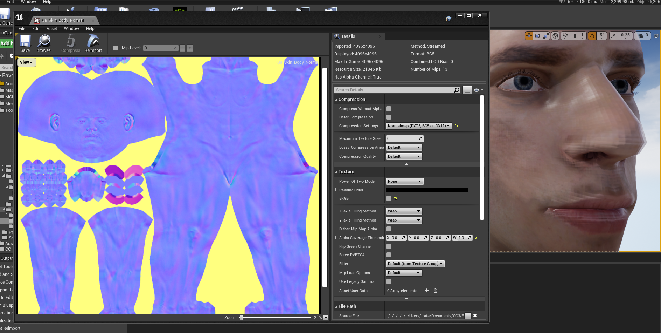
Task: Open X-axis Tiling Method dropdown
Action: 404,211
